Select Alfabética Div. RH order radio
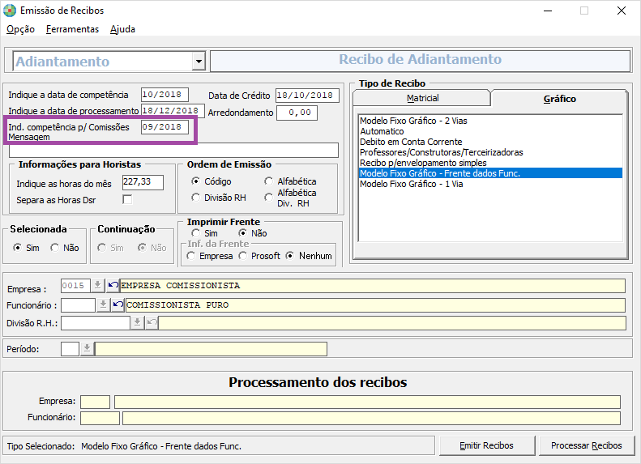 (x=268, y=198)
